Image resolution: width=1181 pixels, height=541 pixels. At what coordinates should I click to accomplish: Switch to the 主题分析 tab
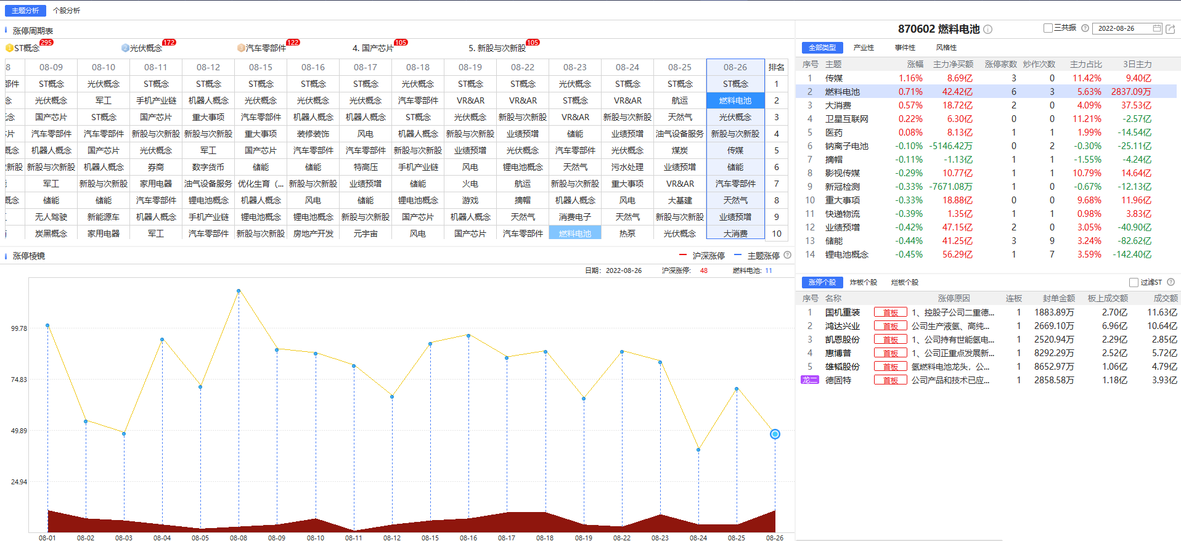[25, 10]
